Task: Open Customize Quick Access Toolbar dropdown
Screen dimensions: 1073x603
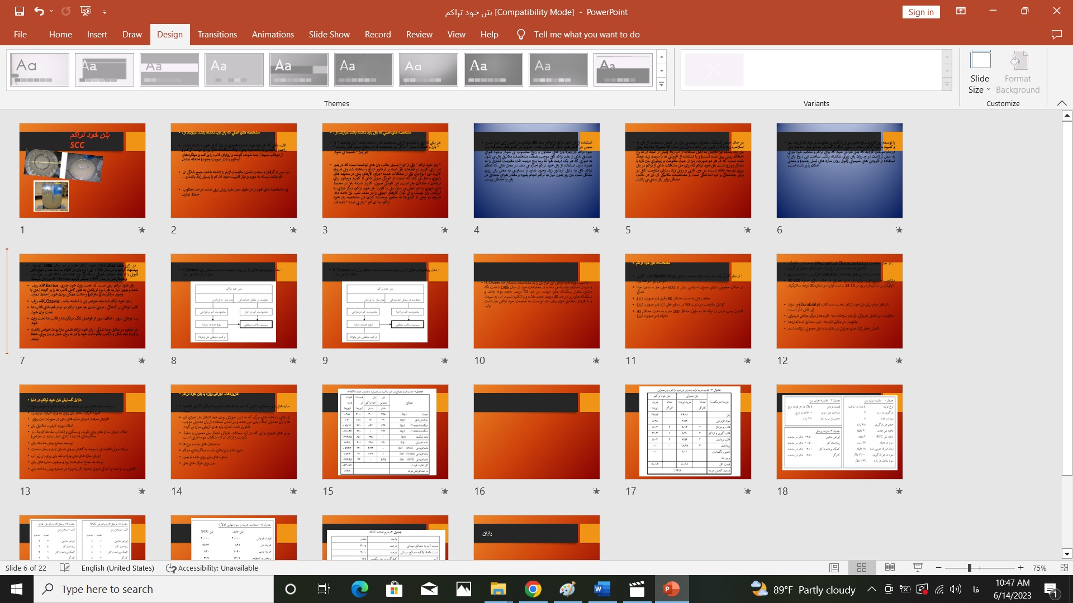Action: (x=105, y=12)
